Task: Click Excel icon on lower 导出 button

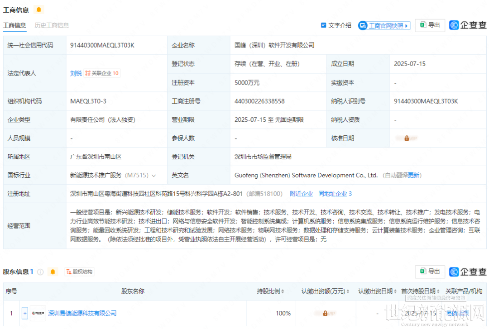Action: coord(423,271)
